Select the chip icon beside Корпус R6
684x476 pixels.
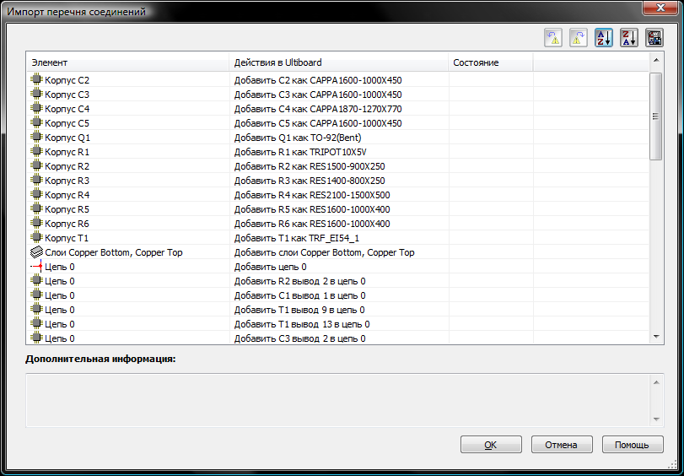click(x=36, y=224)
